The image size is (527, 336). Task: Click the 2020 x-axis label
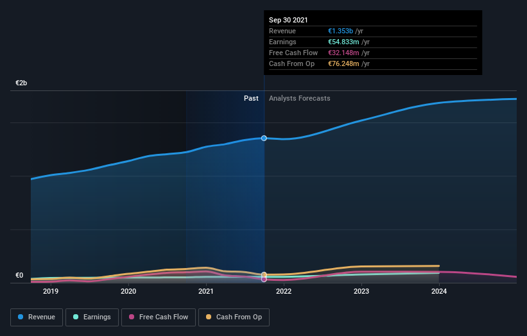(128, 291)
